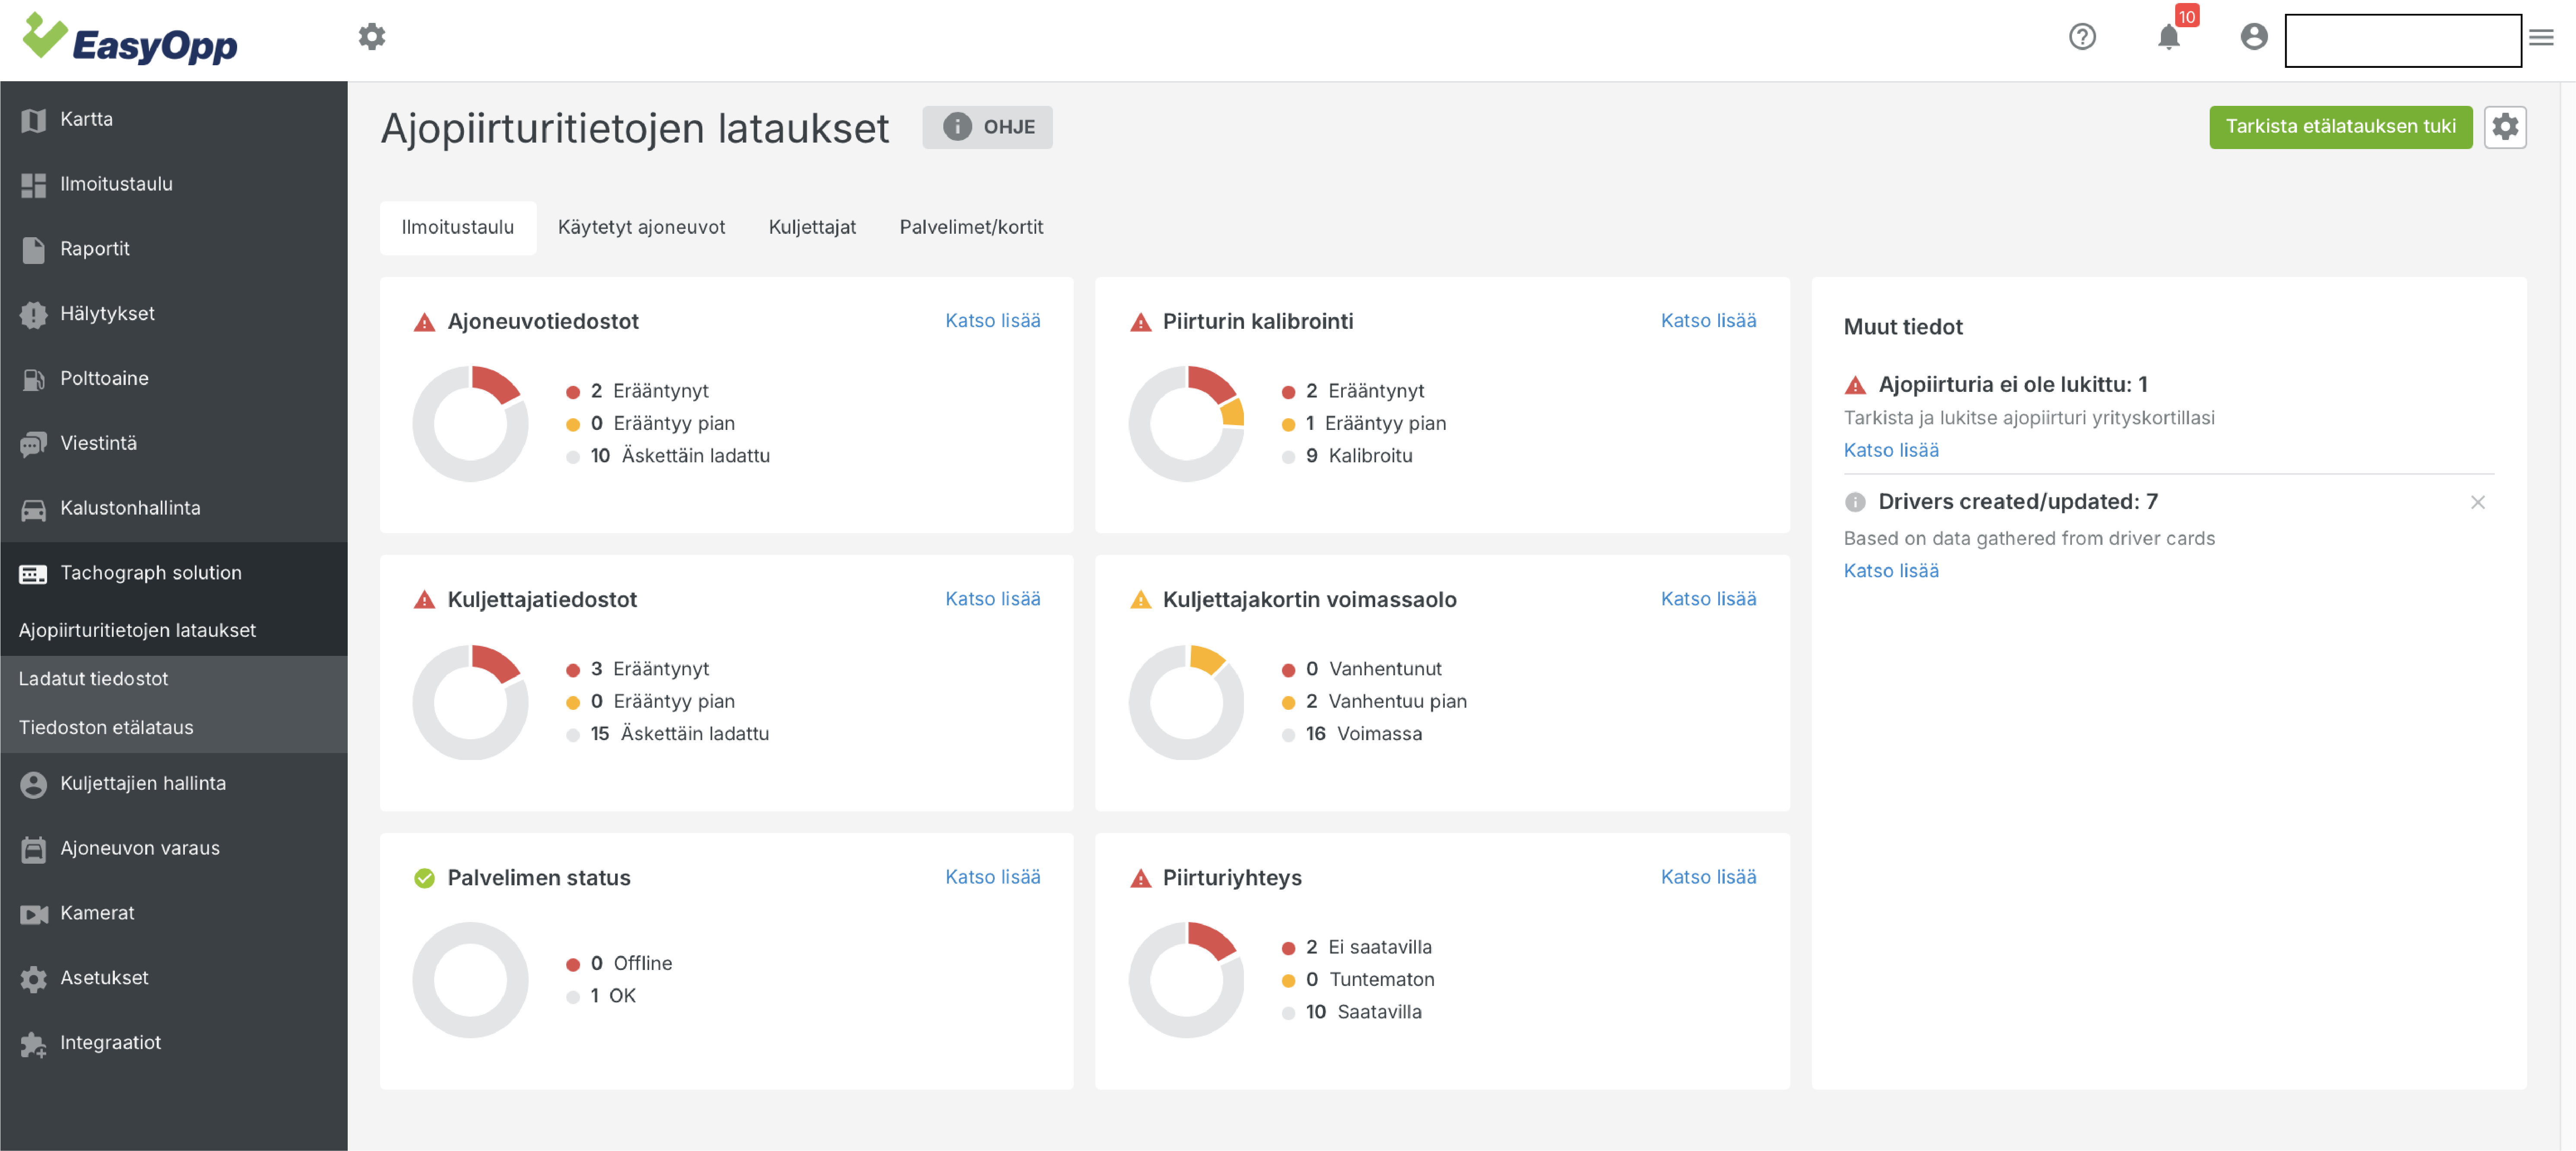
Task: Switch to Käytetyt ajoneuvot tab
Action: [x=641, y=227]
